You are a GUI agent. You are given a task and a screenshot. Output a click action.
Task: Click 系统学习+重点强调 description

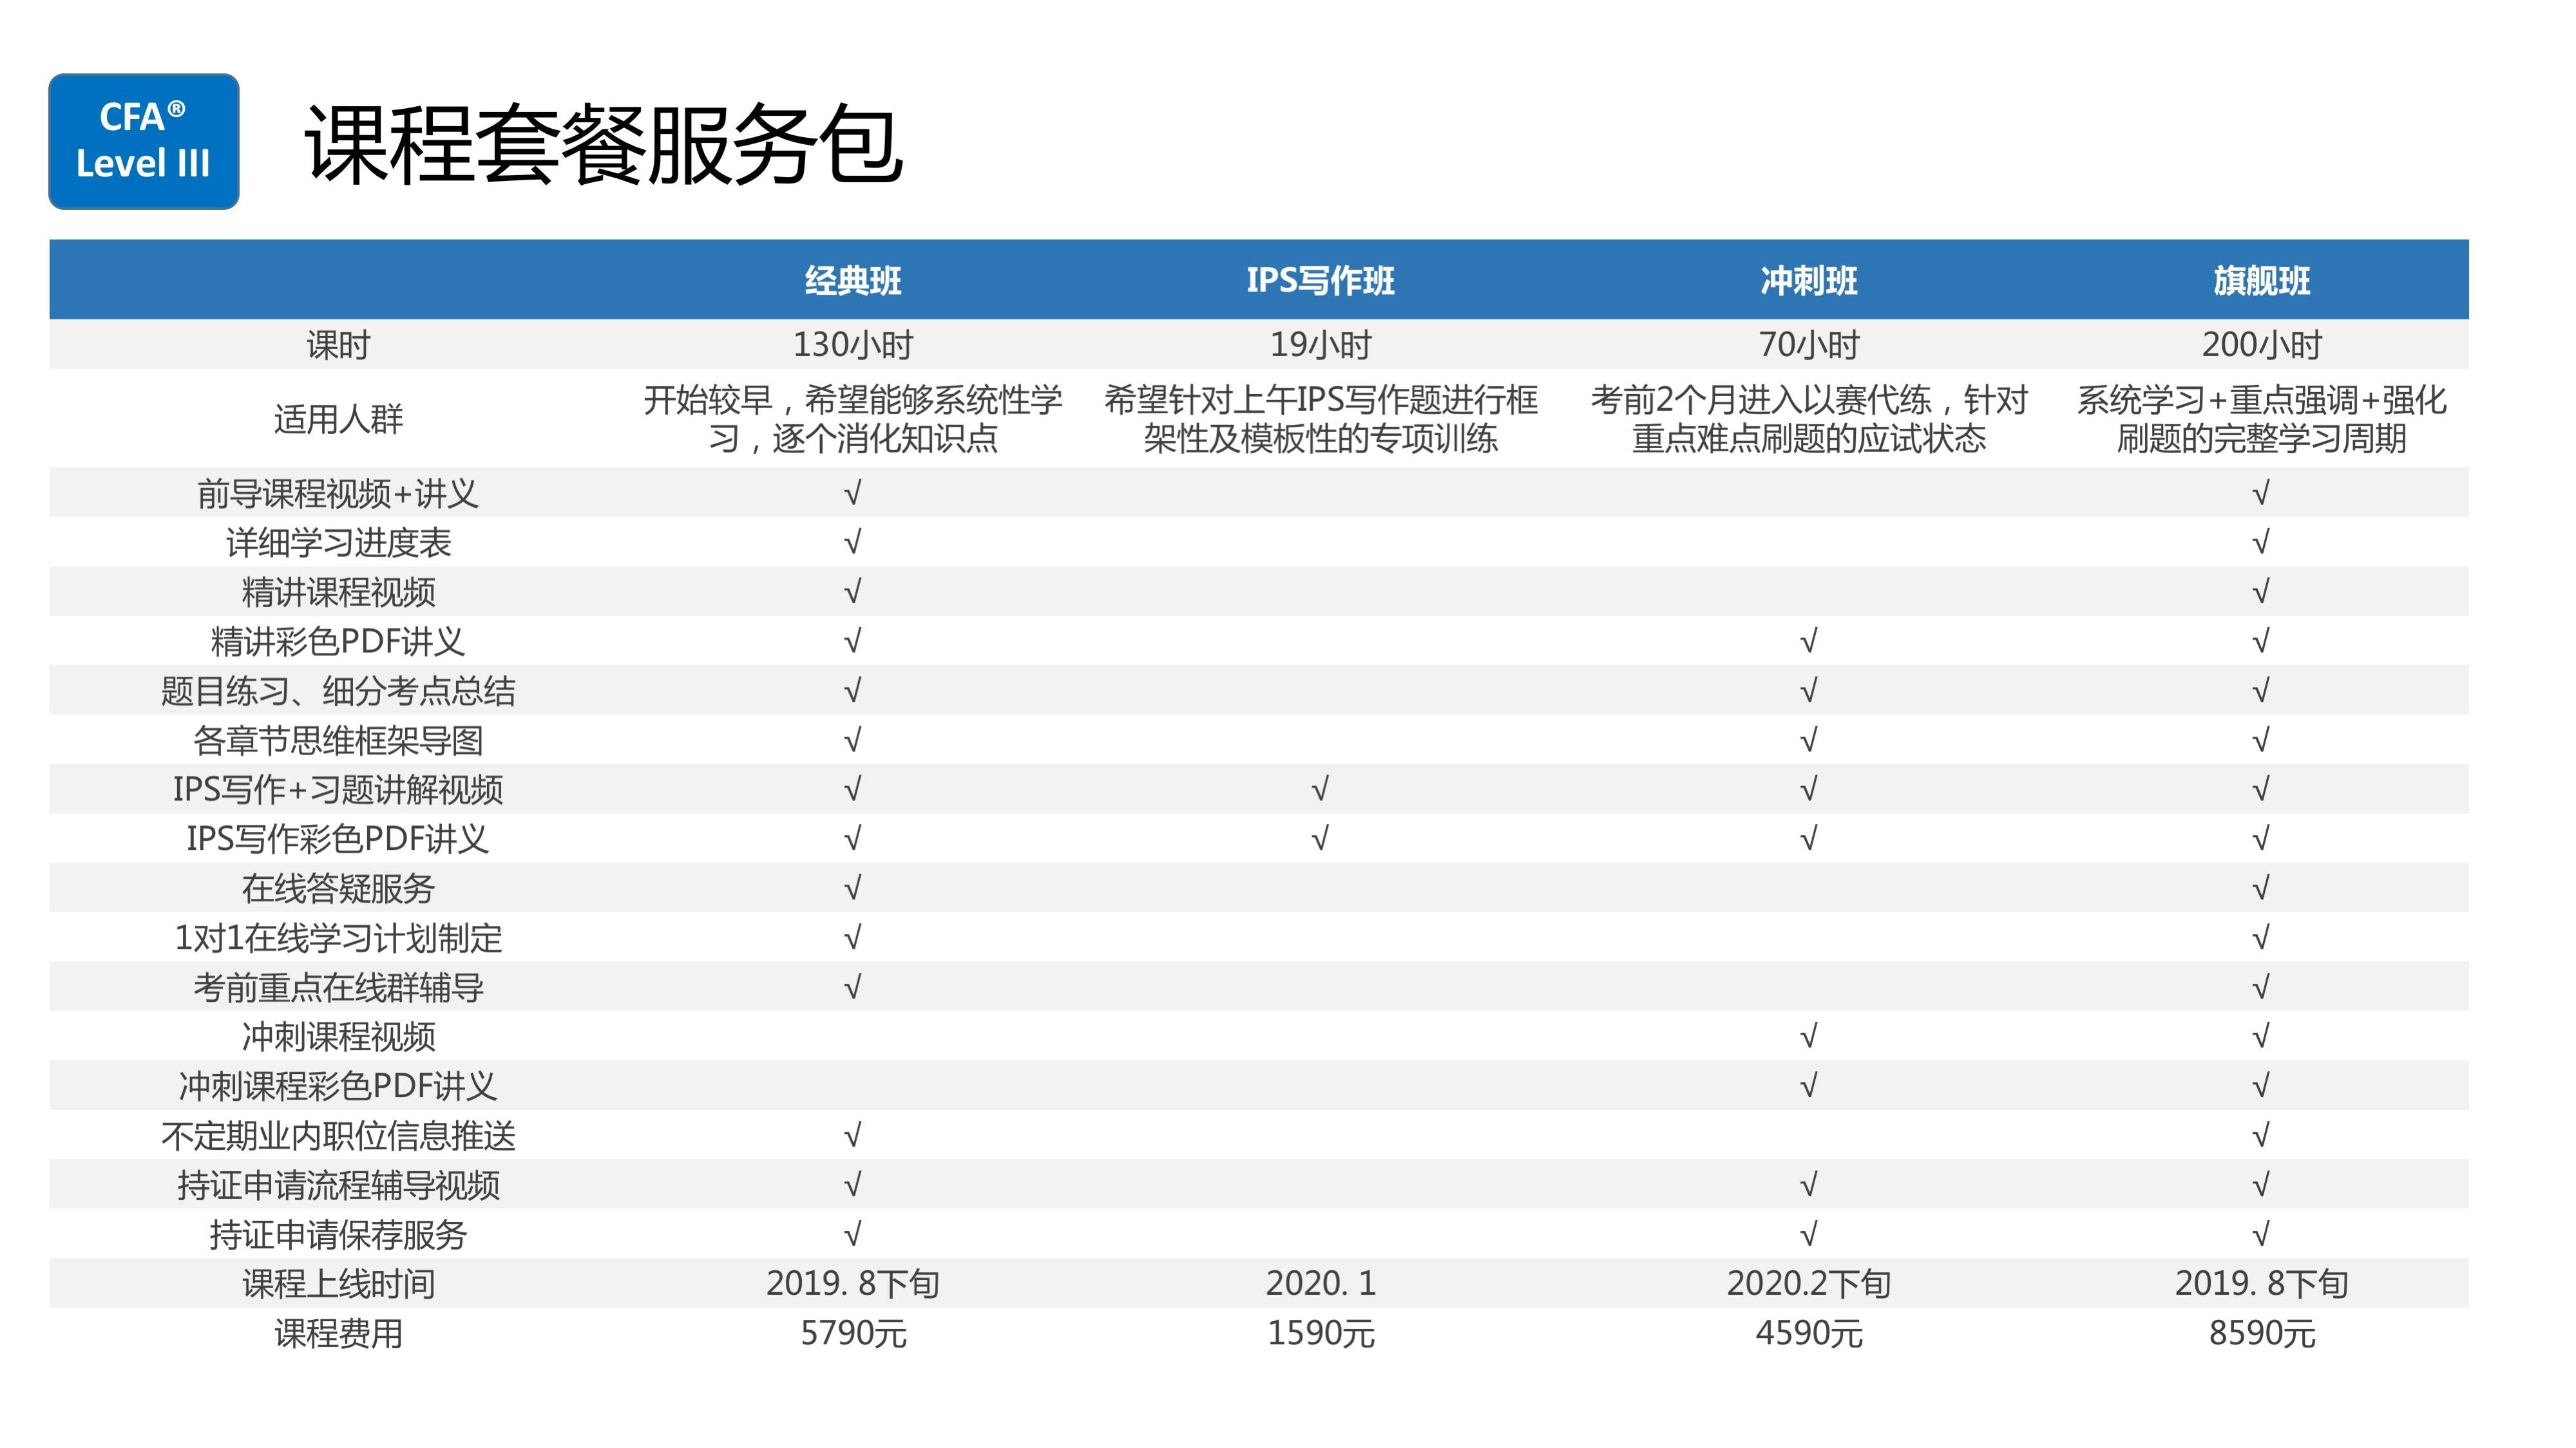2261,418
